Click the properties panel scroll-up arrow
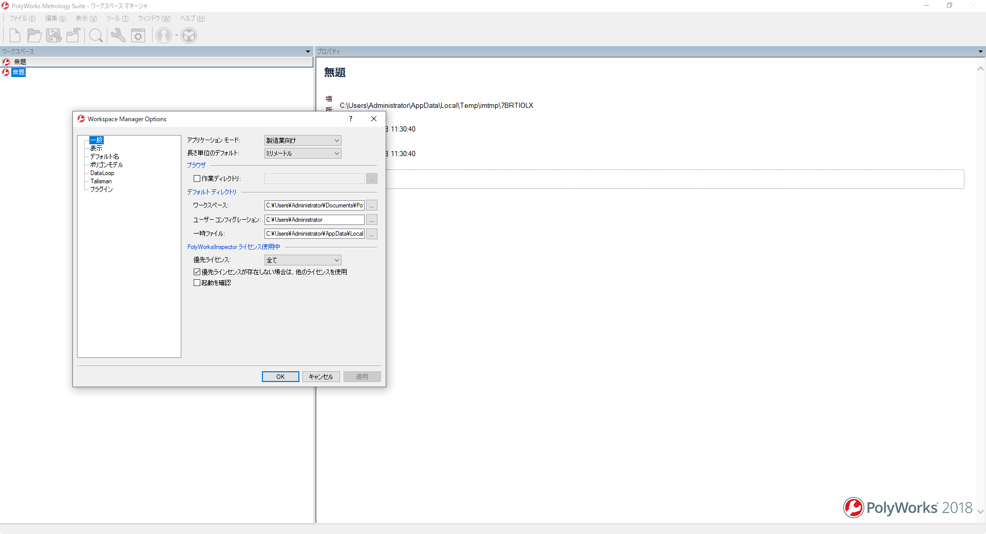This screenshot has width=986, height=534. (x=980, y=69)
